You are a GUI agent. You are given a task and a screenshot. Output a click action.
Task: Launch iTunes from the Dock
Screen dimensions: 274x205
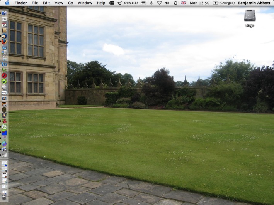click(4, 126)
